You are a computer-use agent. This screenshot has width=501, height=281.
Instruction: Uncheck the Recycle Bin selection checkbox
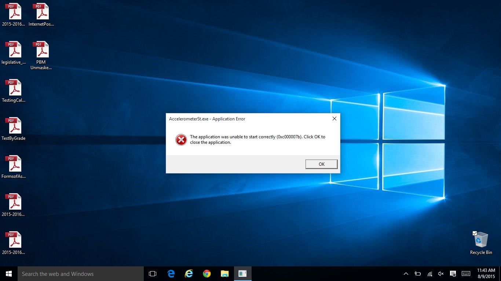[x=475, y=233]
